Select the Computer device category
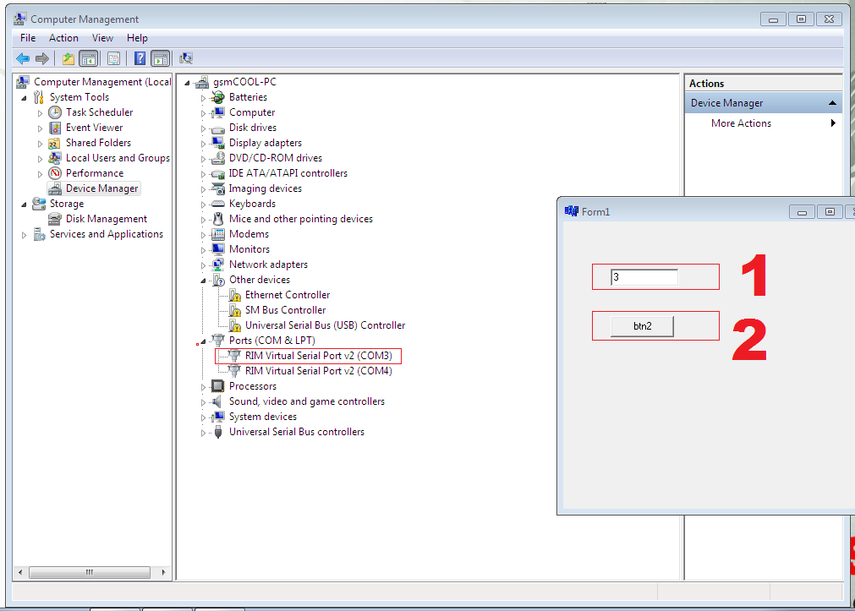This screenshot has height=611, width=855. click(x=252, y=112)
